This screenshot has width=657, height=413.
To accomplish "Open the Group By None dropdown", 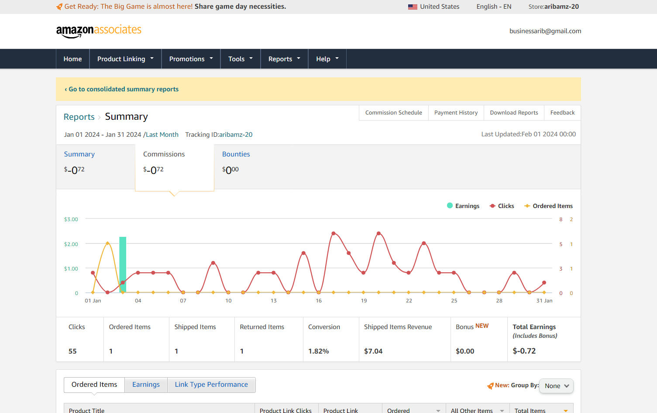I will click(x=557, y=386).
